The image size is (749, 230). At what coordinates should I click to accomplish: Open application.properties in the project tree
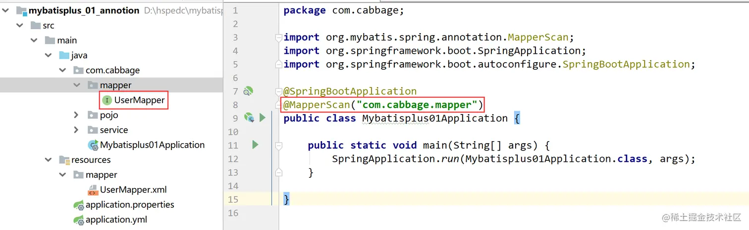[x=130, y=205]
